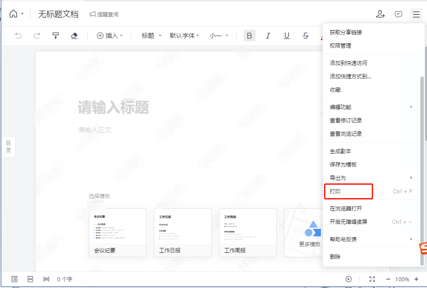
Task: Choose 在浏览器打开 menu item
Action: (x=371, y=209)
